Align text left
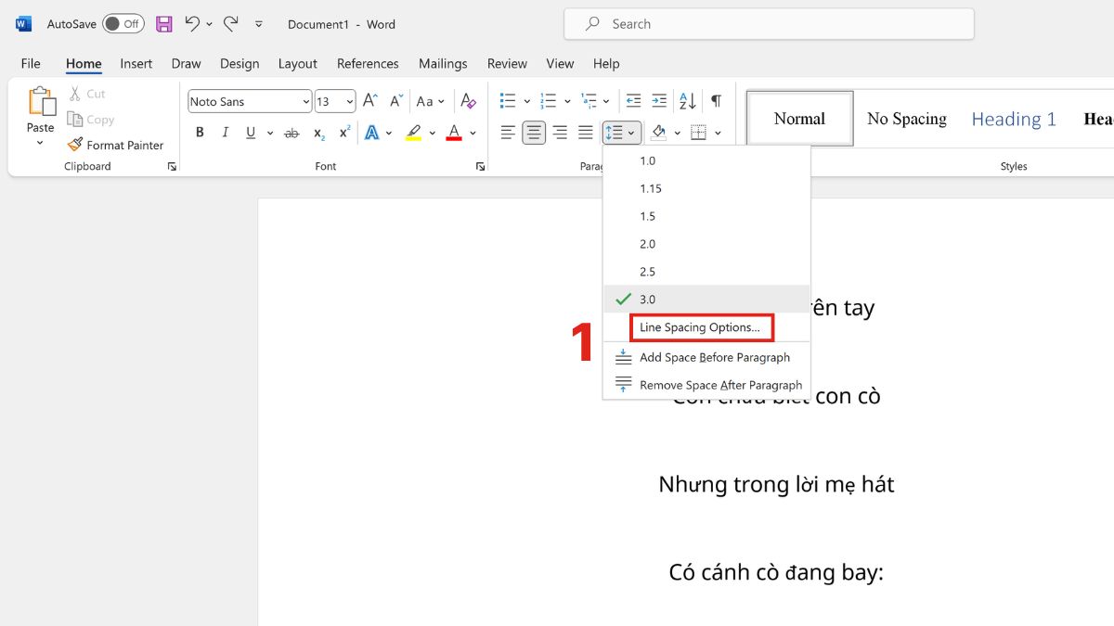Viewport: 1114px width, 626px height. 508,133
